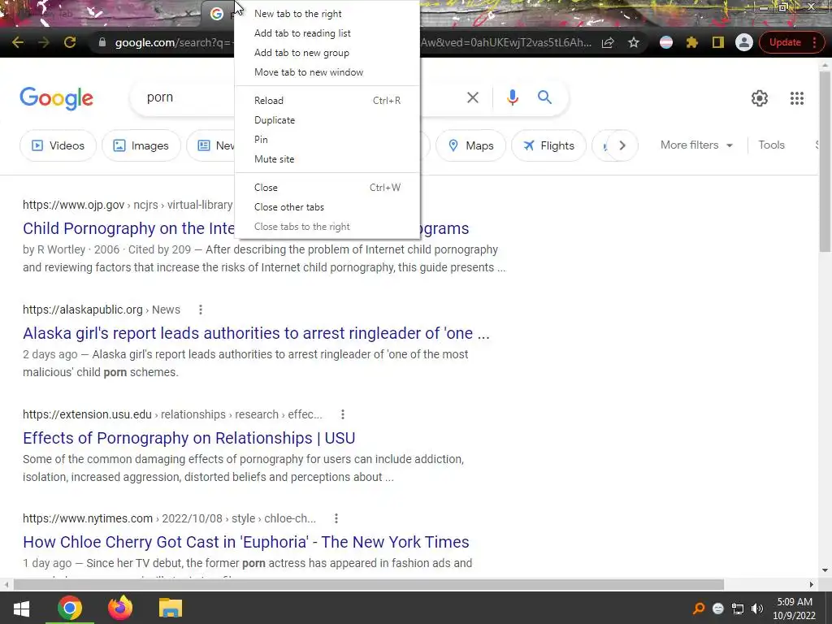This screenshot has height=624, width=832.
Task: Open the volume speaker tray icon
Action: pyautogui.click(x=757, y=609)
